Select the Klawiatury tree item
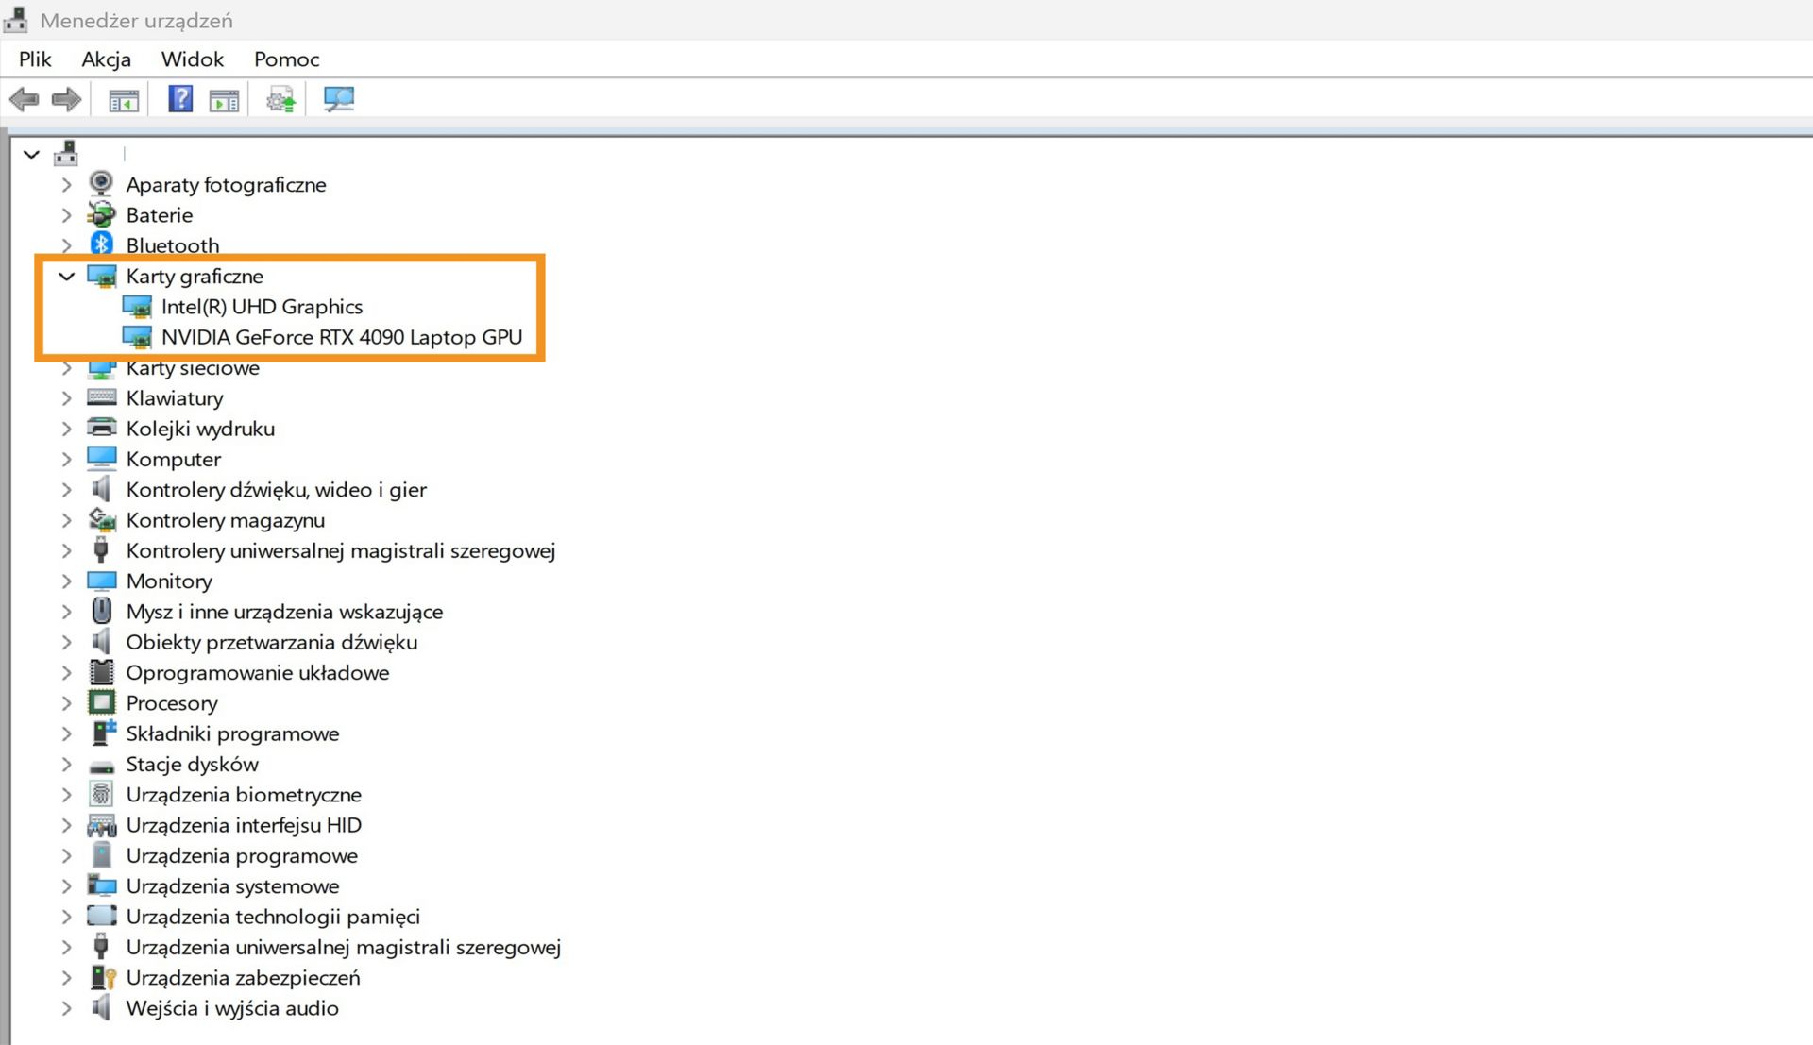The image size is (1813, 1045). [x=175, y=398]
